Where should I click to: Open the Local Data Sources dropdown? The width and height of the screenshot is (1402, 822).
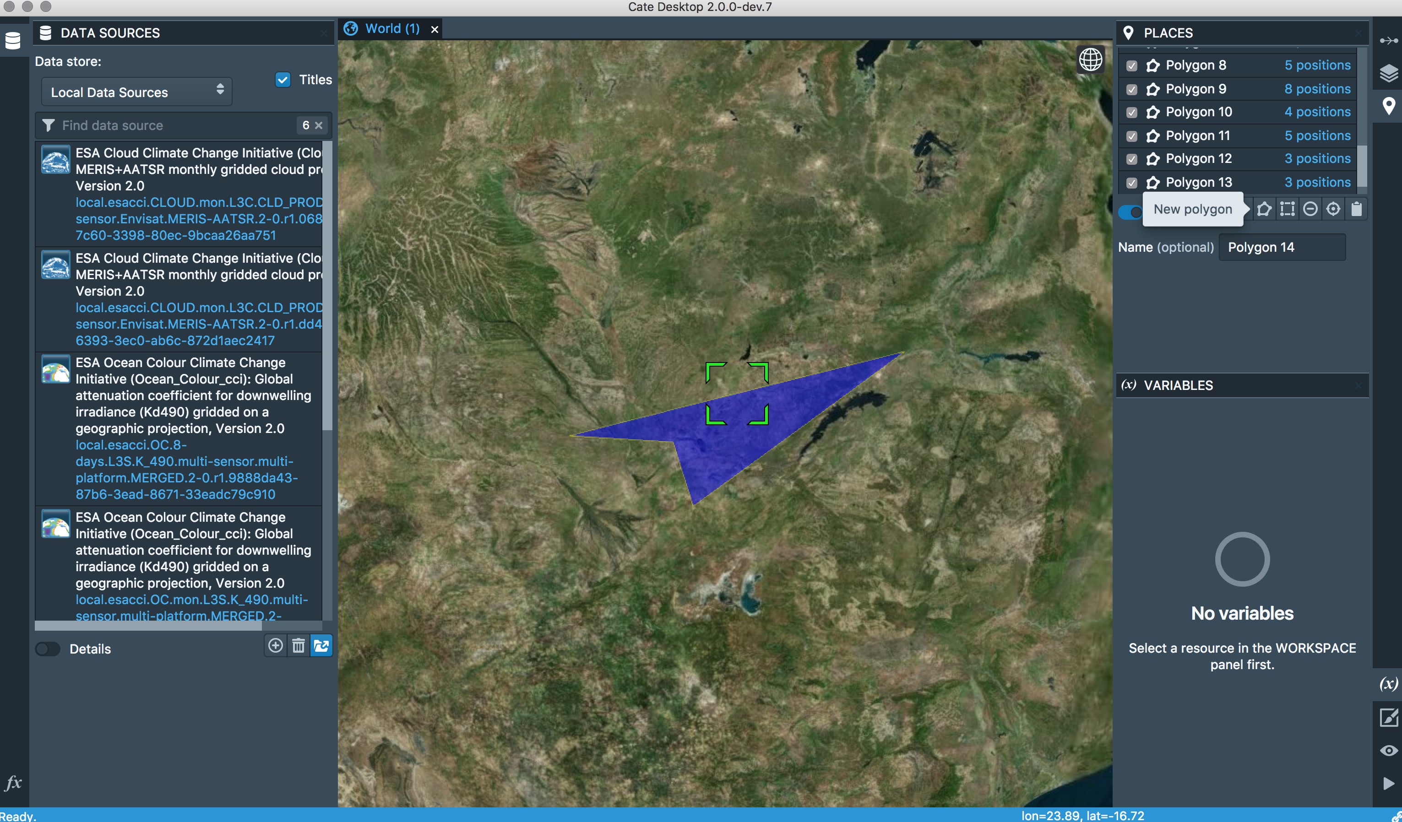[136, 92]
